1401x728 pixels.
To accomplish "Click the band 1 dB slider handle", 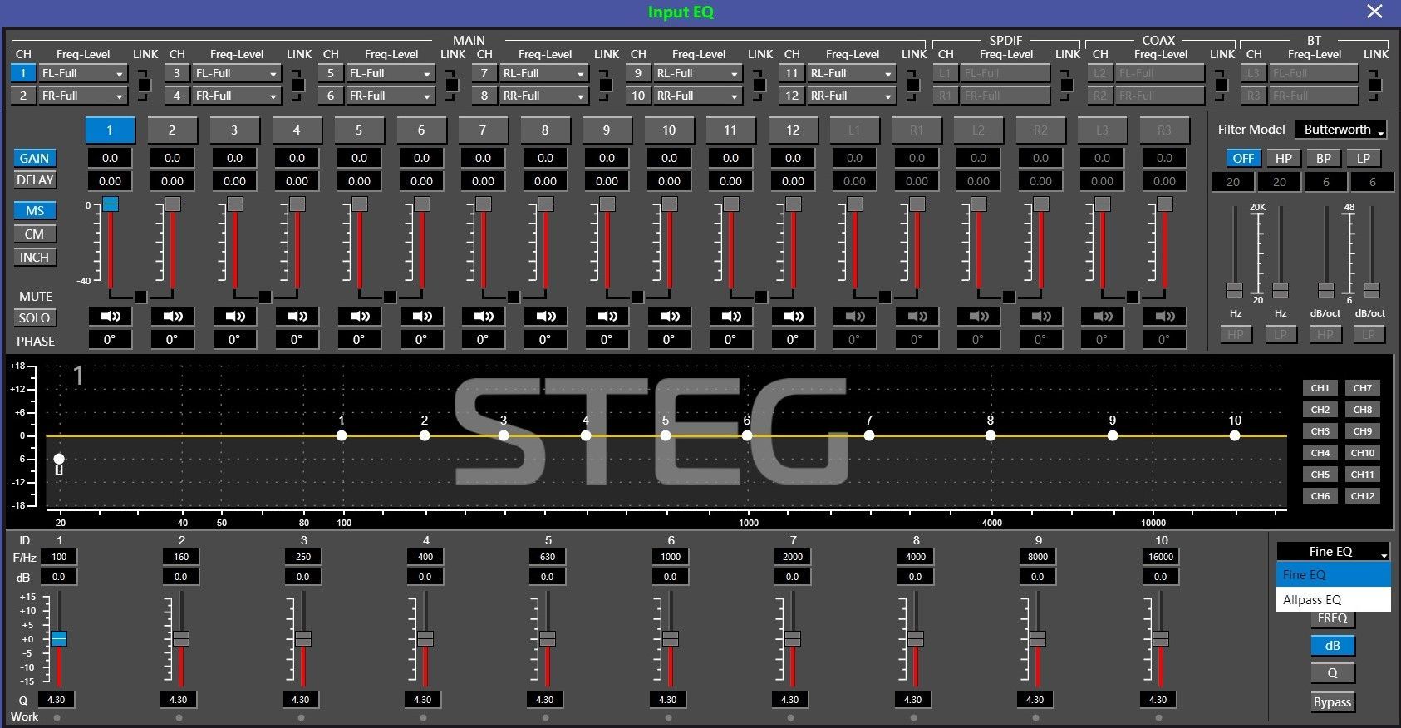I will (x=59, y=638).
